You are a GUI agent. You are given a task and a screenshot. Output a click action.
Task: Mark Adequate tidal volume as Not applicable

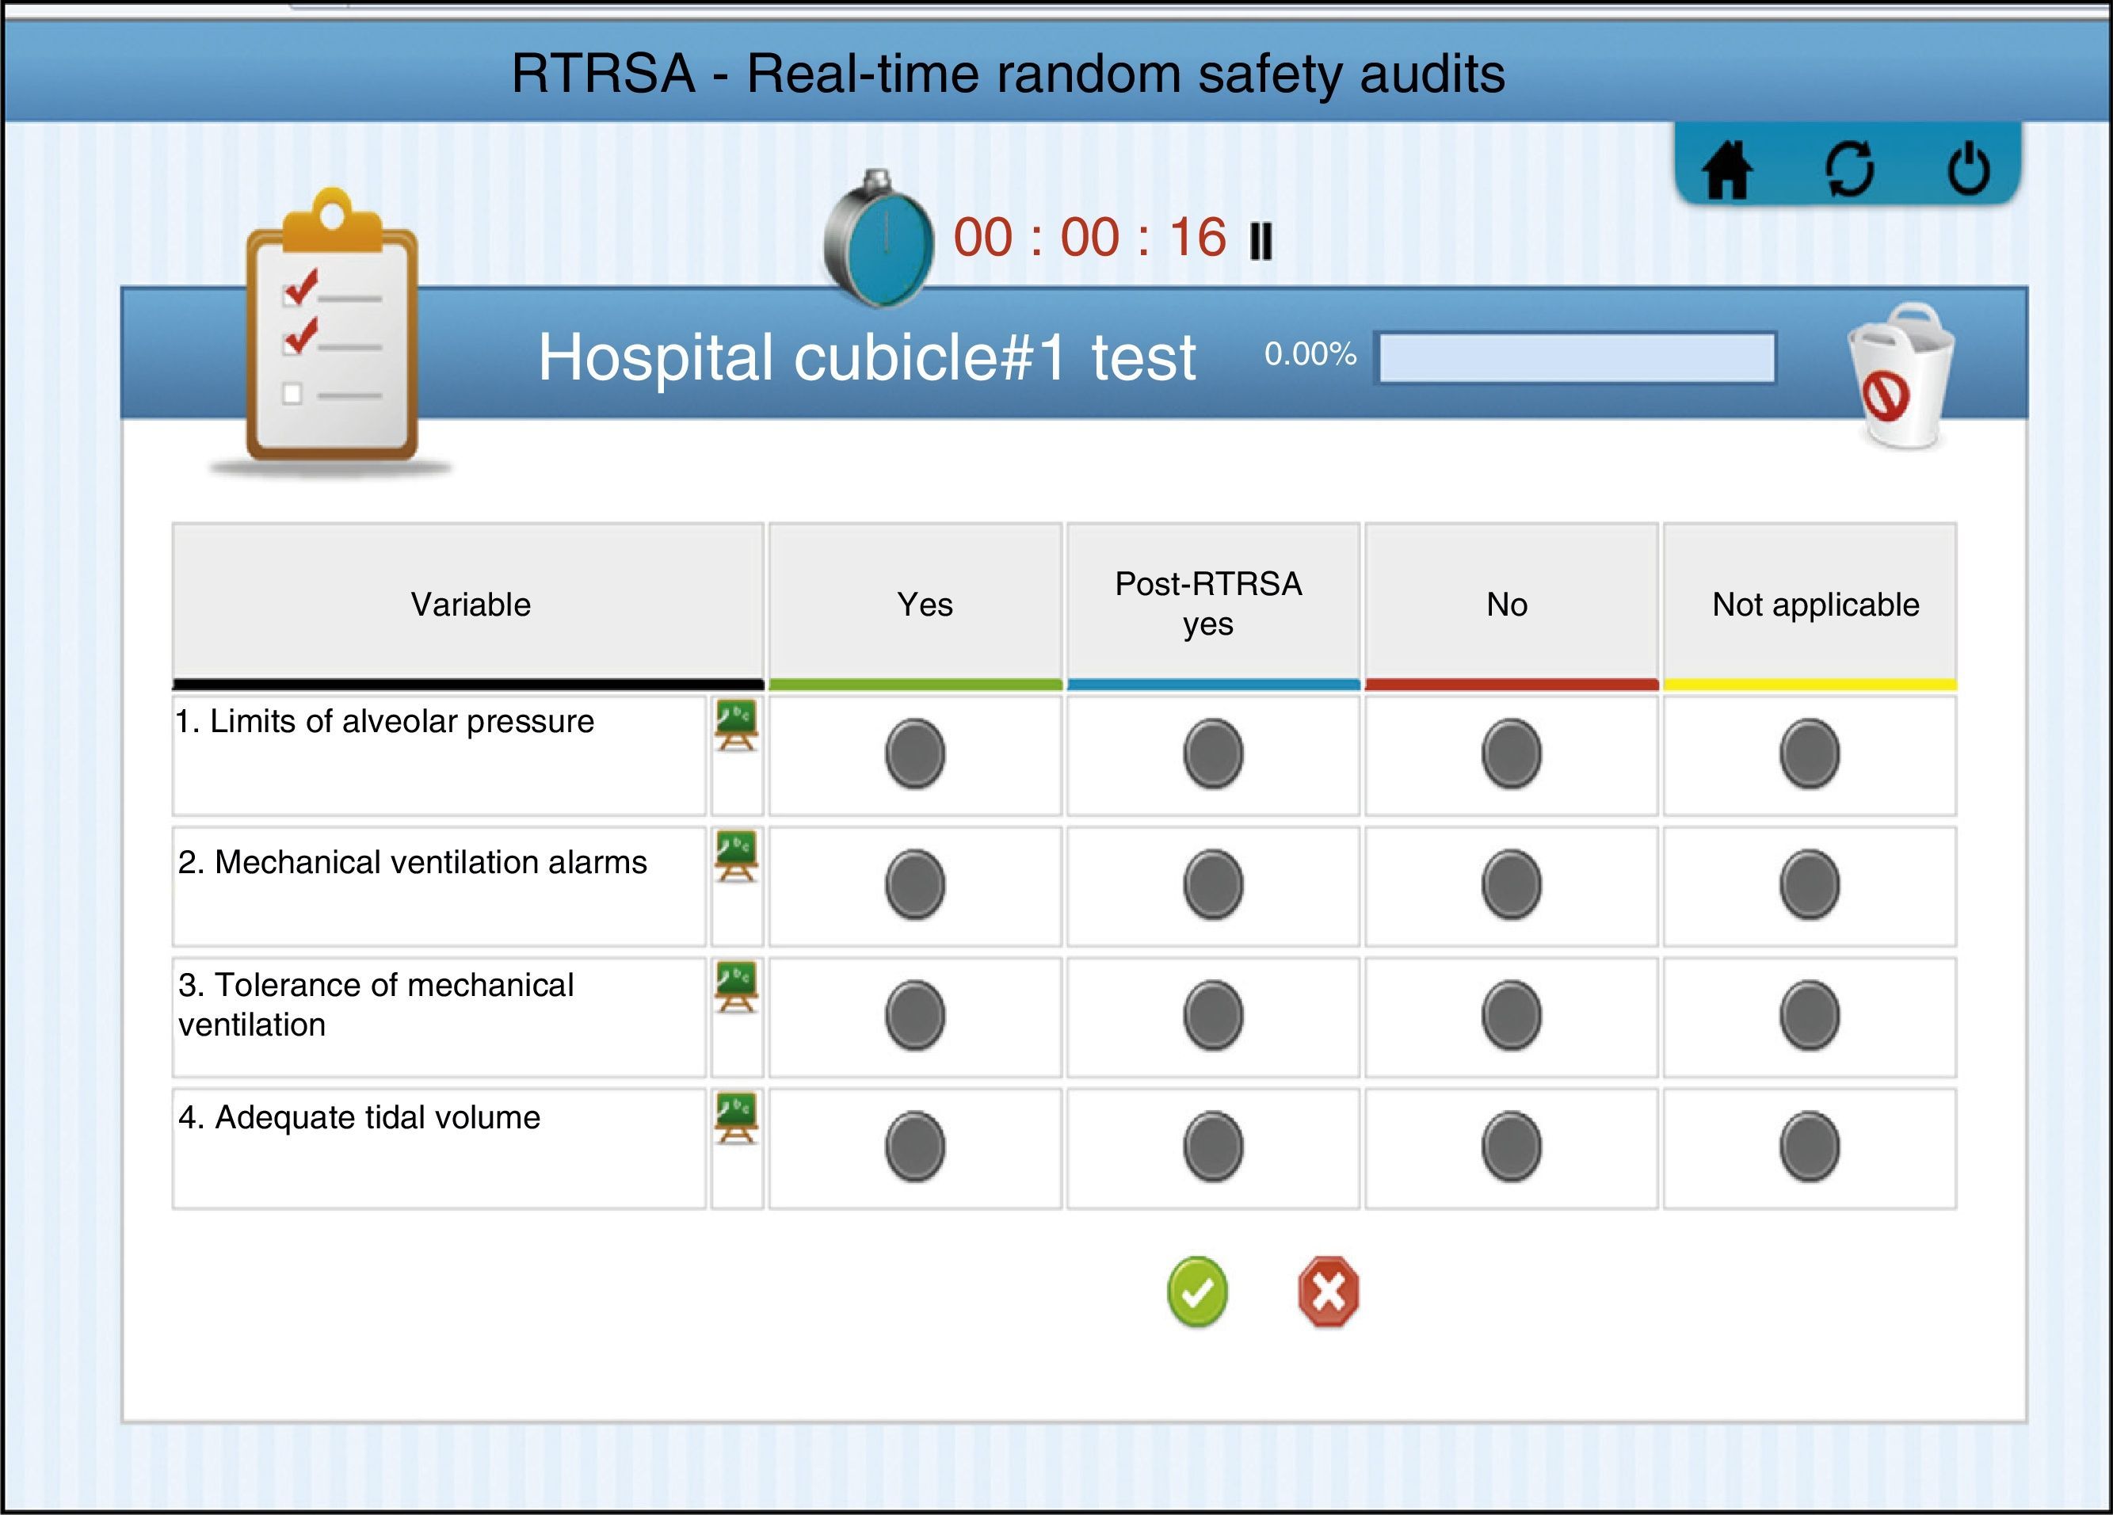coord(1808,1146)
